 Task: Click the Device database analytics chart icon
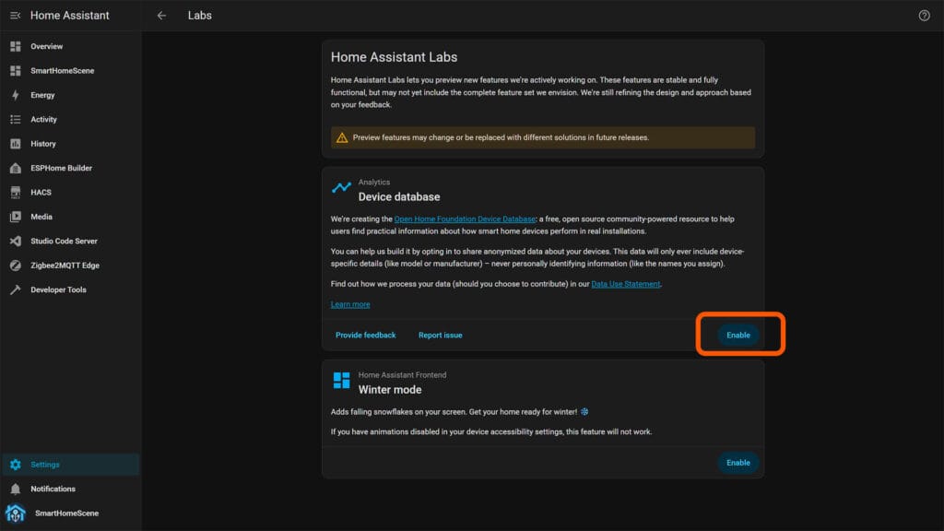coord(341,187)
